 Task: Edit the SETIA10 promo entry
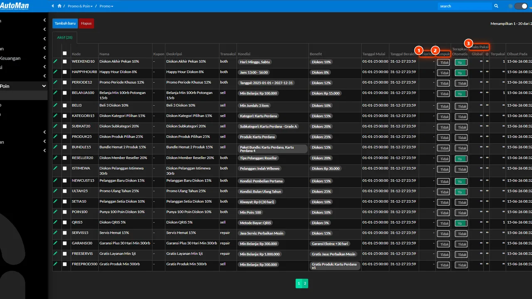click(x=55, y=201)
